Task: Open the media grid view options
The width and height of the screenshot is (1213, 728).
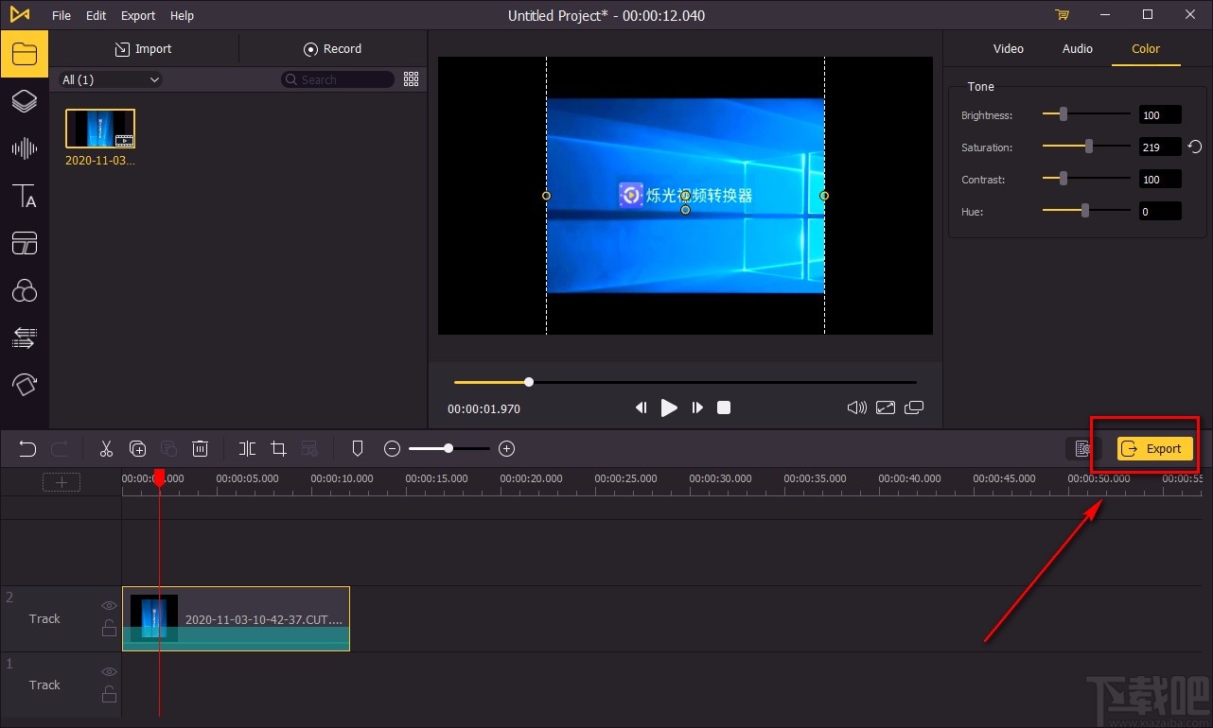Action: 411,79
